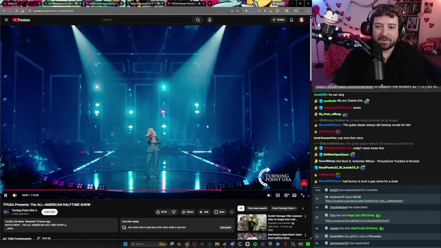Viewport: 441px width, 248px height.
Task: Open Bad Bunny's Apple Music Halftime video
Action: coord(285,236)
